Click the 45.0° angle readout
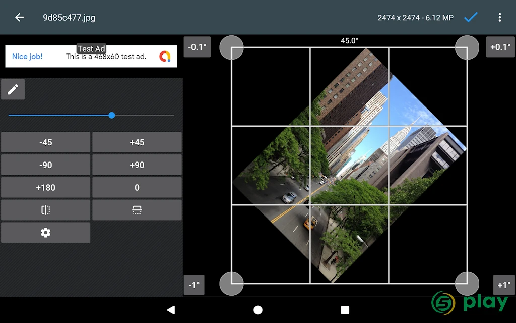Image resolution: width=516 pixels, height=323 pixels. (350, 41)
